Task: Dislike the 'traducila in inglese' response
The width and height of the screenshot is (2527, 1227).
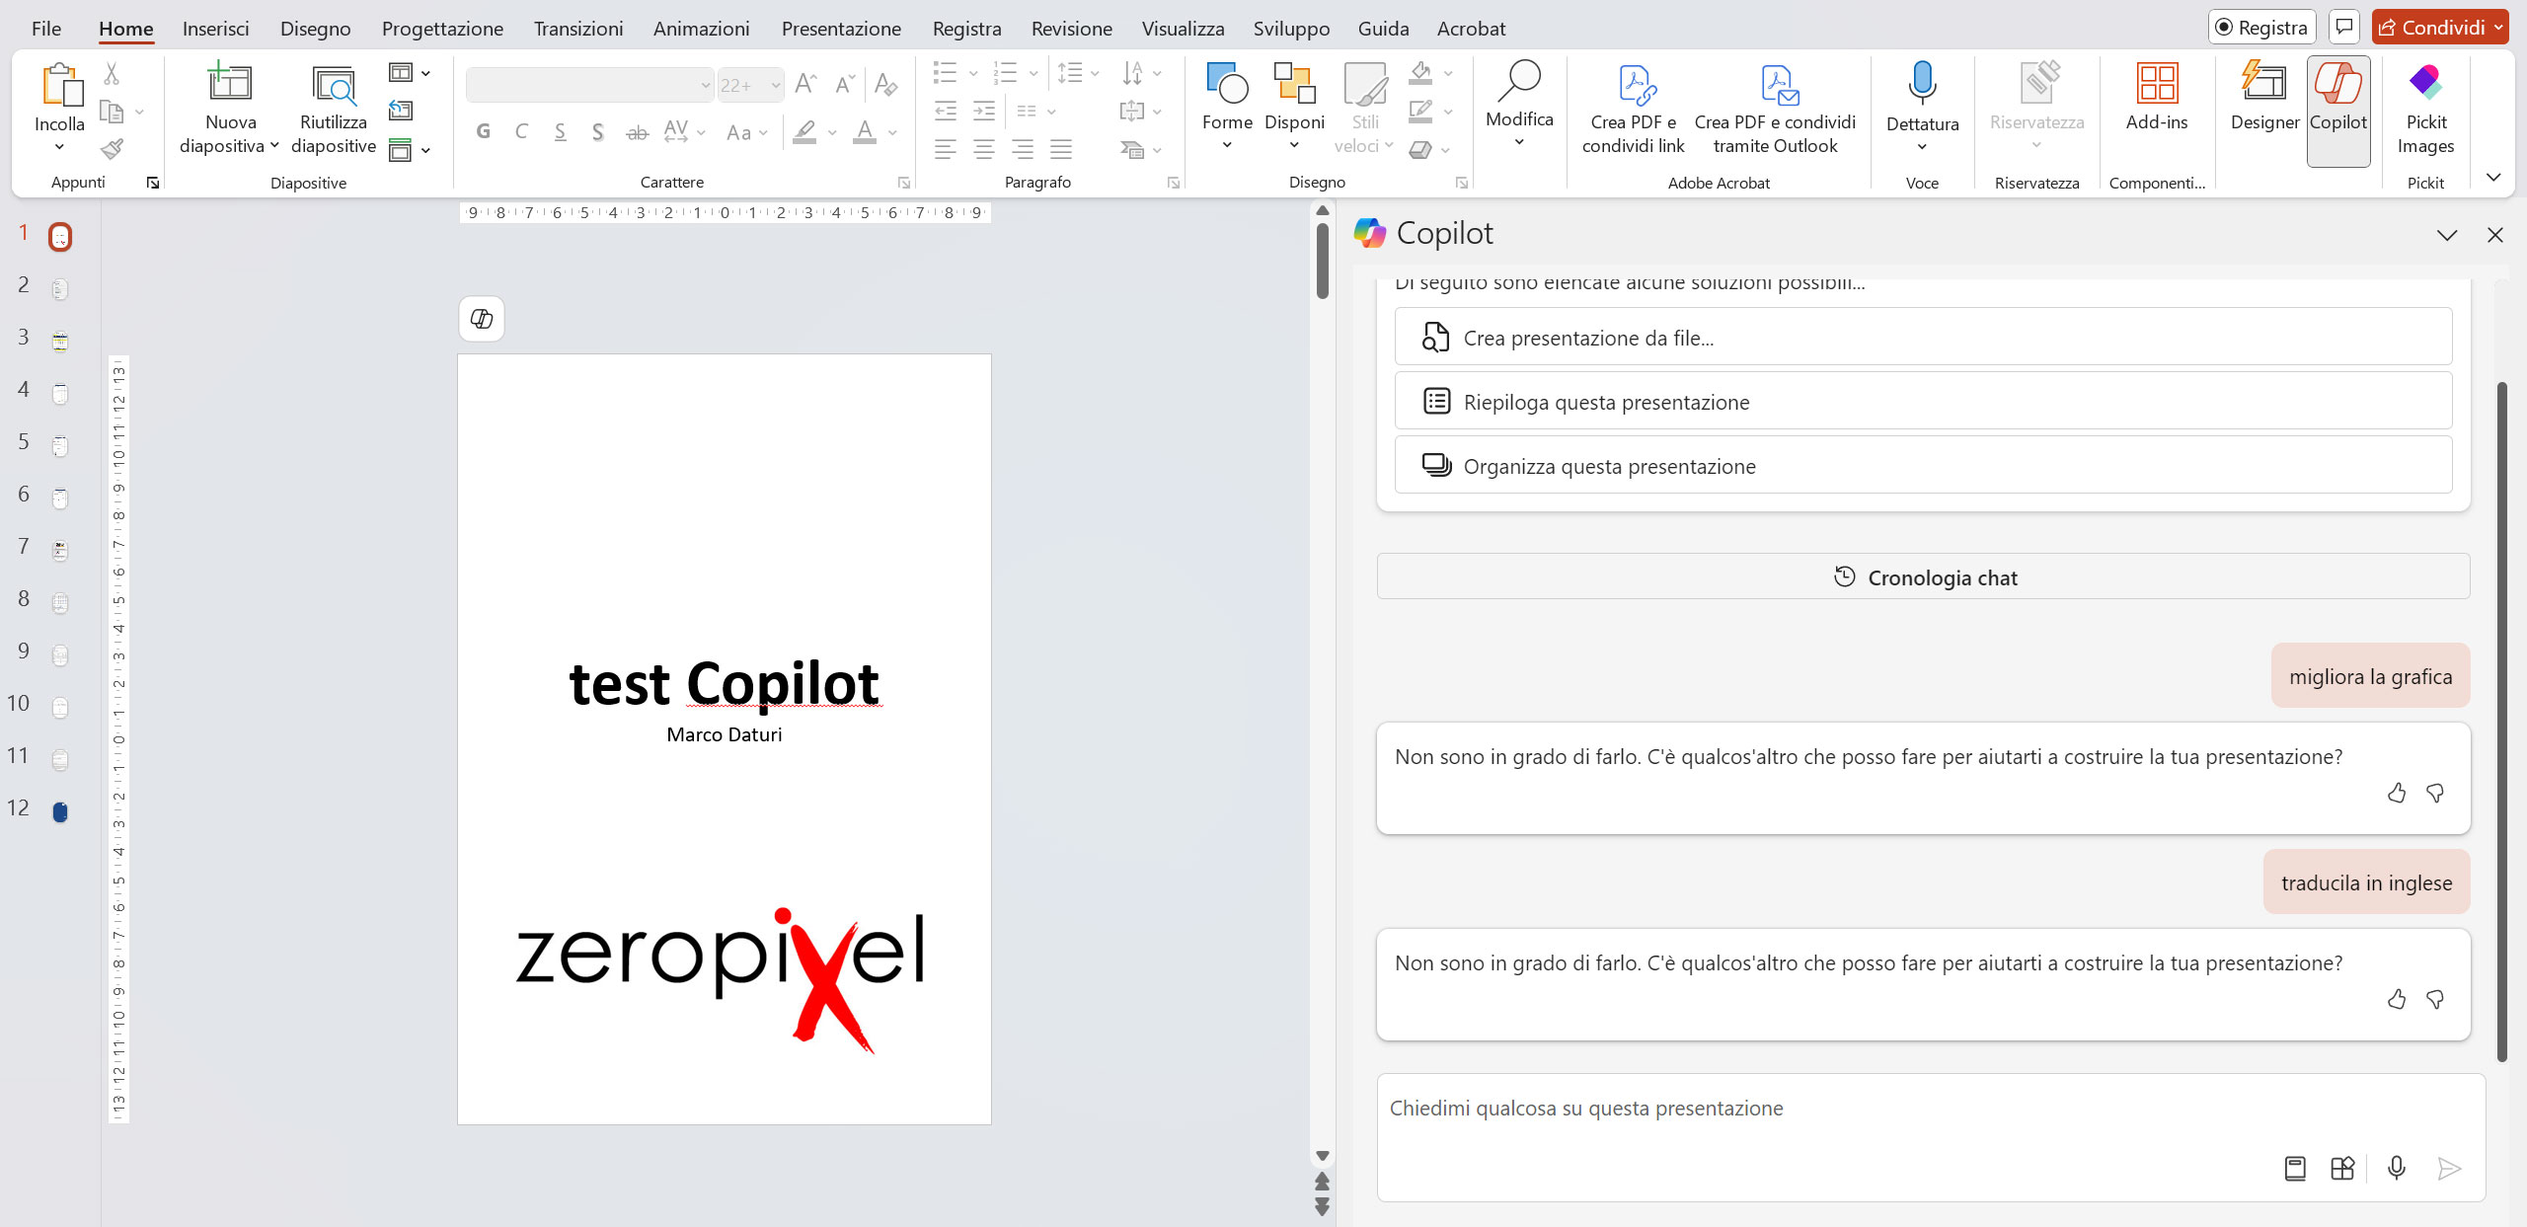Action: [2435, 999]
